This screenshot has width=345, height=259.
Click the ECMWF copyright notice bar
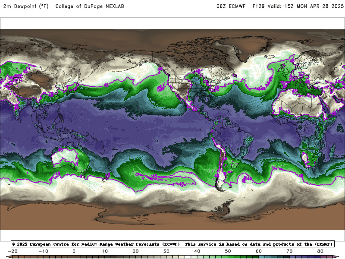point(173,244)
